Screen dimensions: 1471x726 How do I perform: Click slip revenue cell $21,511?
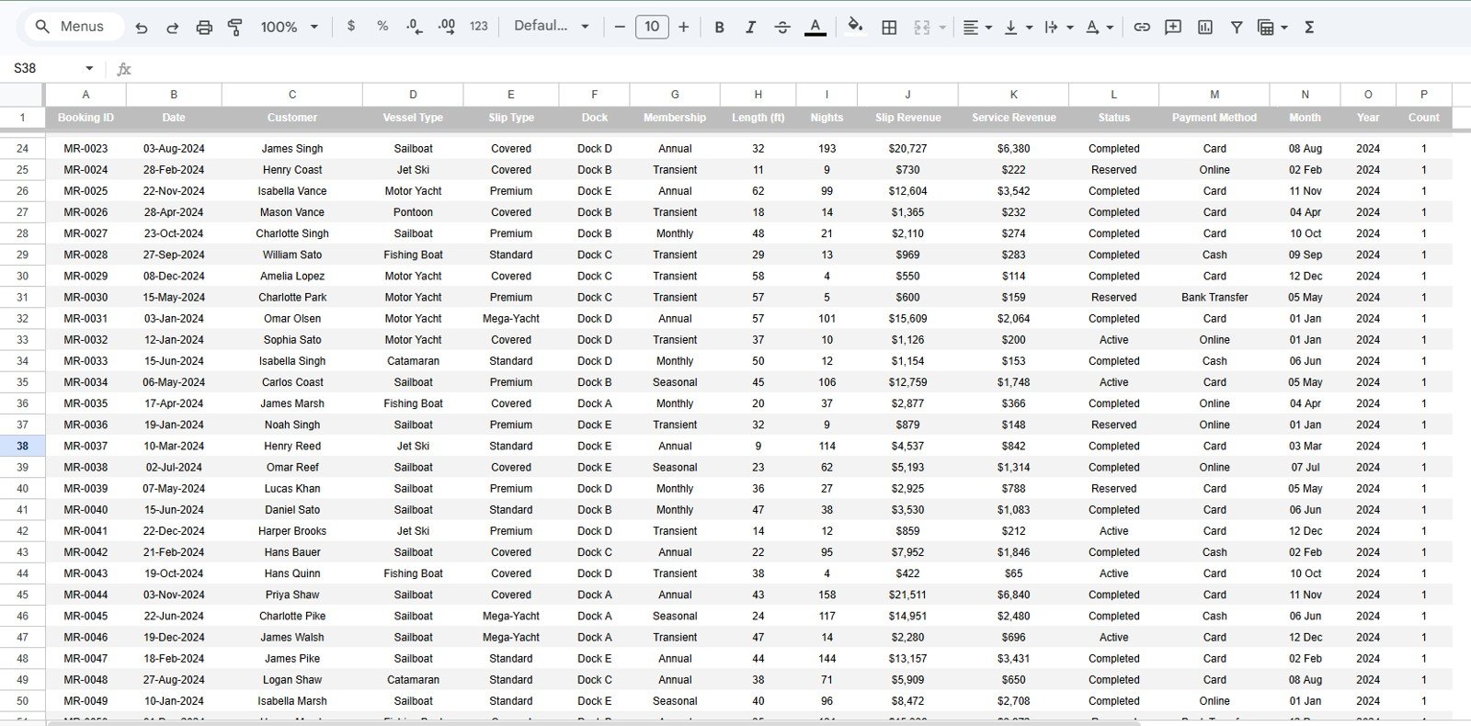(x=907, y=595)
